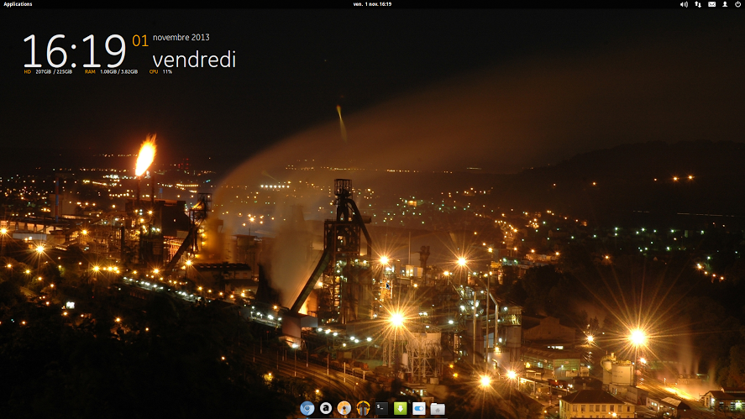
Task: Open the messaging envelope indicator
Action: click(711, 4)
